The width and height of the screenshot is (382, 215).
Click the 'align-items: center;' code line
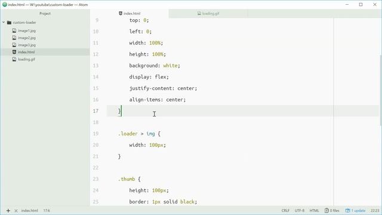coord(158,100)
